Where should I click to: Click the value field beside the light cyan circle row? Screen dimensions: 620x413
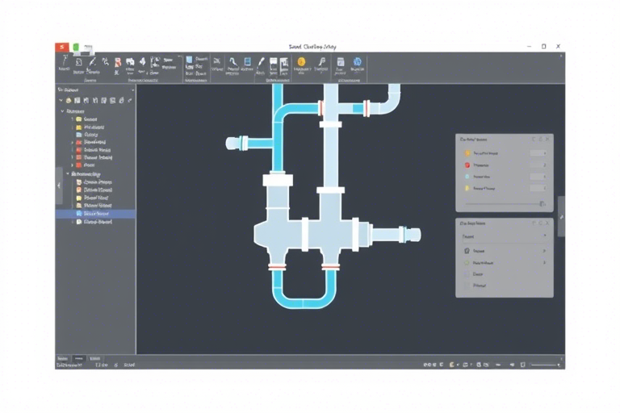538,177
